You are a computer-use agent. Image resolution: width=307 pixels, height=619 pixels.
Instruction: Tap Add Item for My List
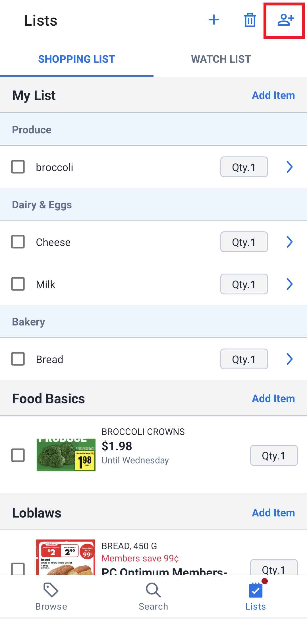pos(273,95)
